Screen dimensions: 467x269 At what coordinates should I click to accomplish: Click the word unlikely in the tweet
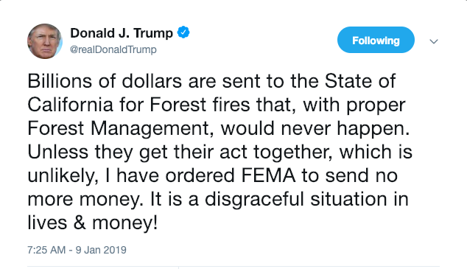point(61,175)
